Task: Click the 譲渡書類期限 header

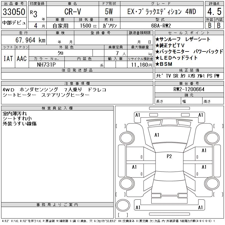Action: [140, 33]
